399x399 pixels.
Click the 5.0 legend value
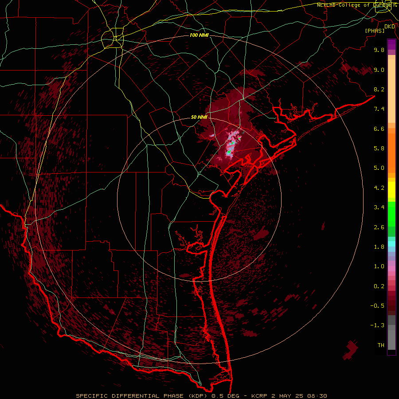[x=379, y=168]
